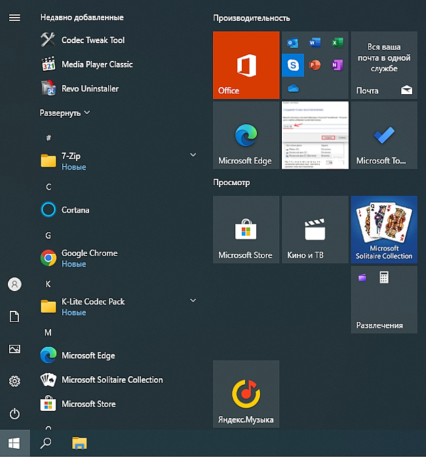Launch PowerPoint from the Office group tile

pos(315,65)
